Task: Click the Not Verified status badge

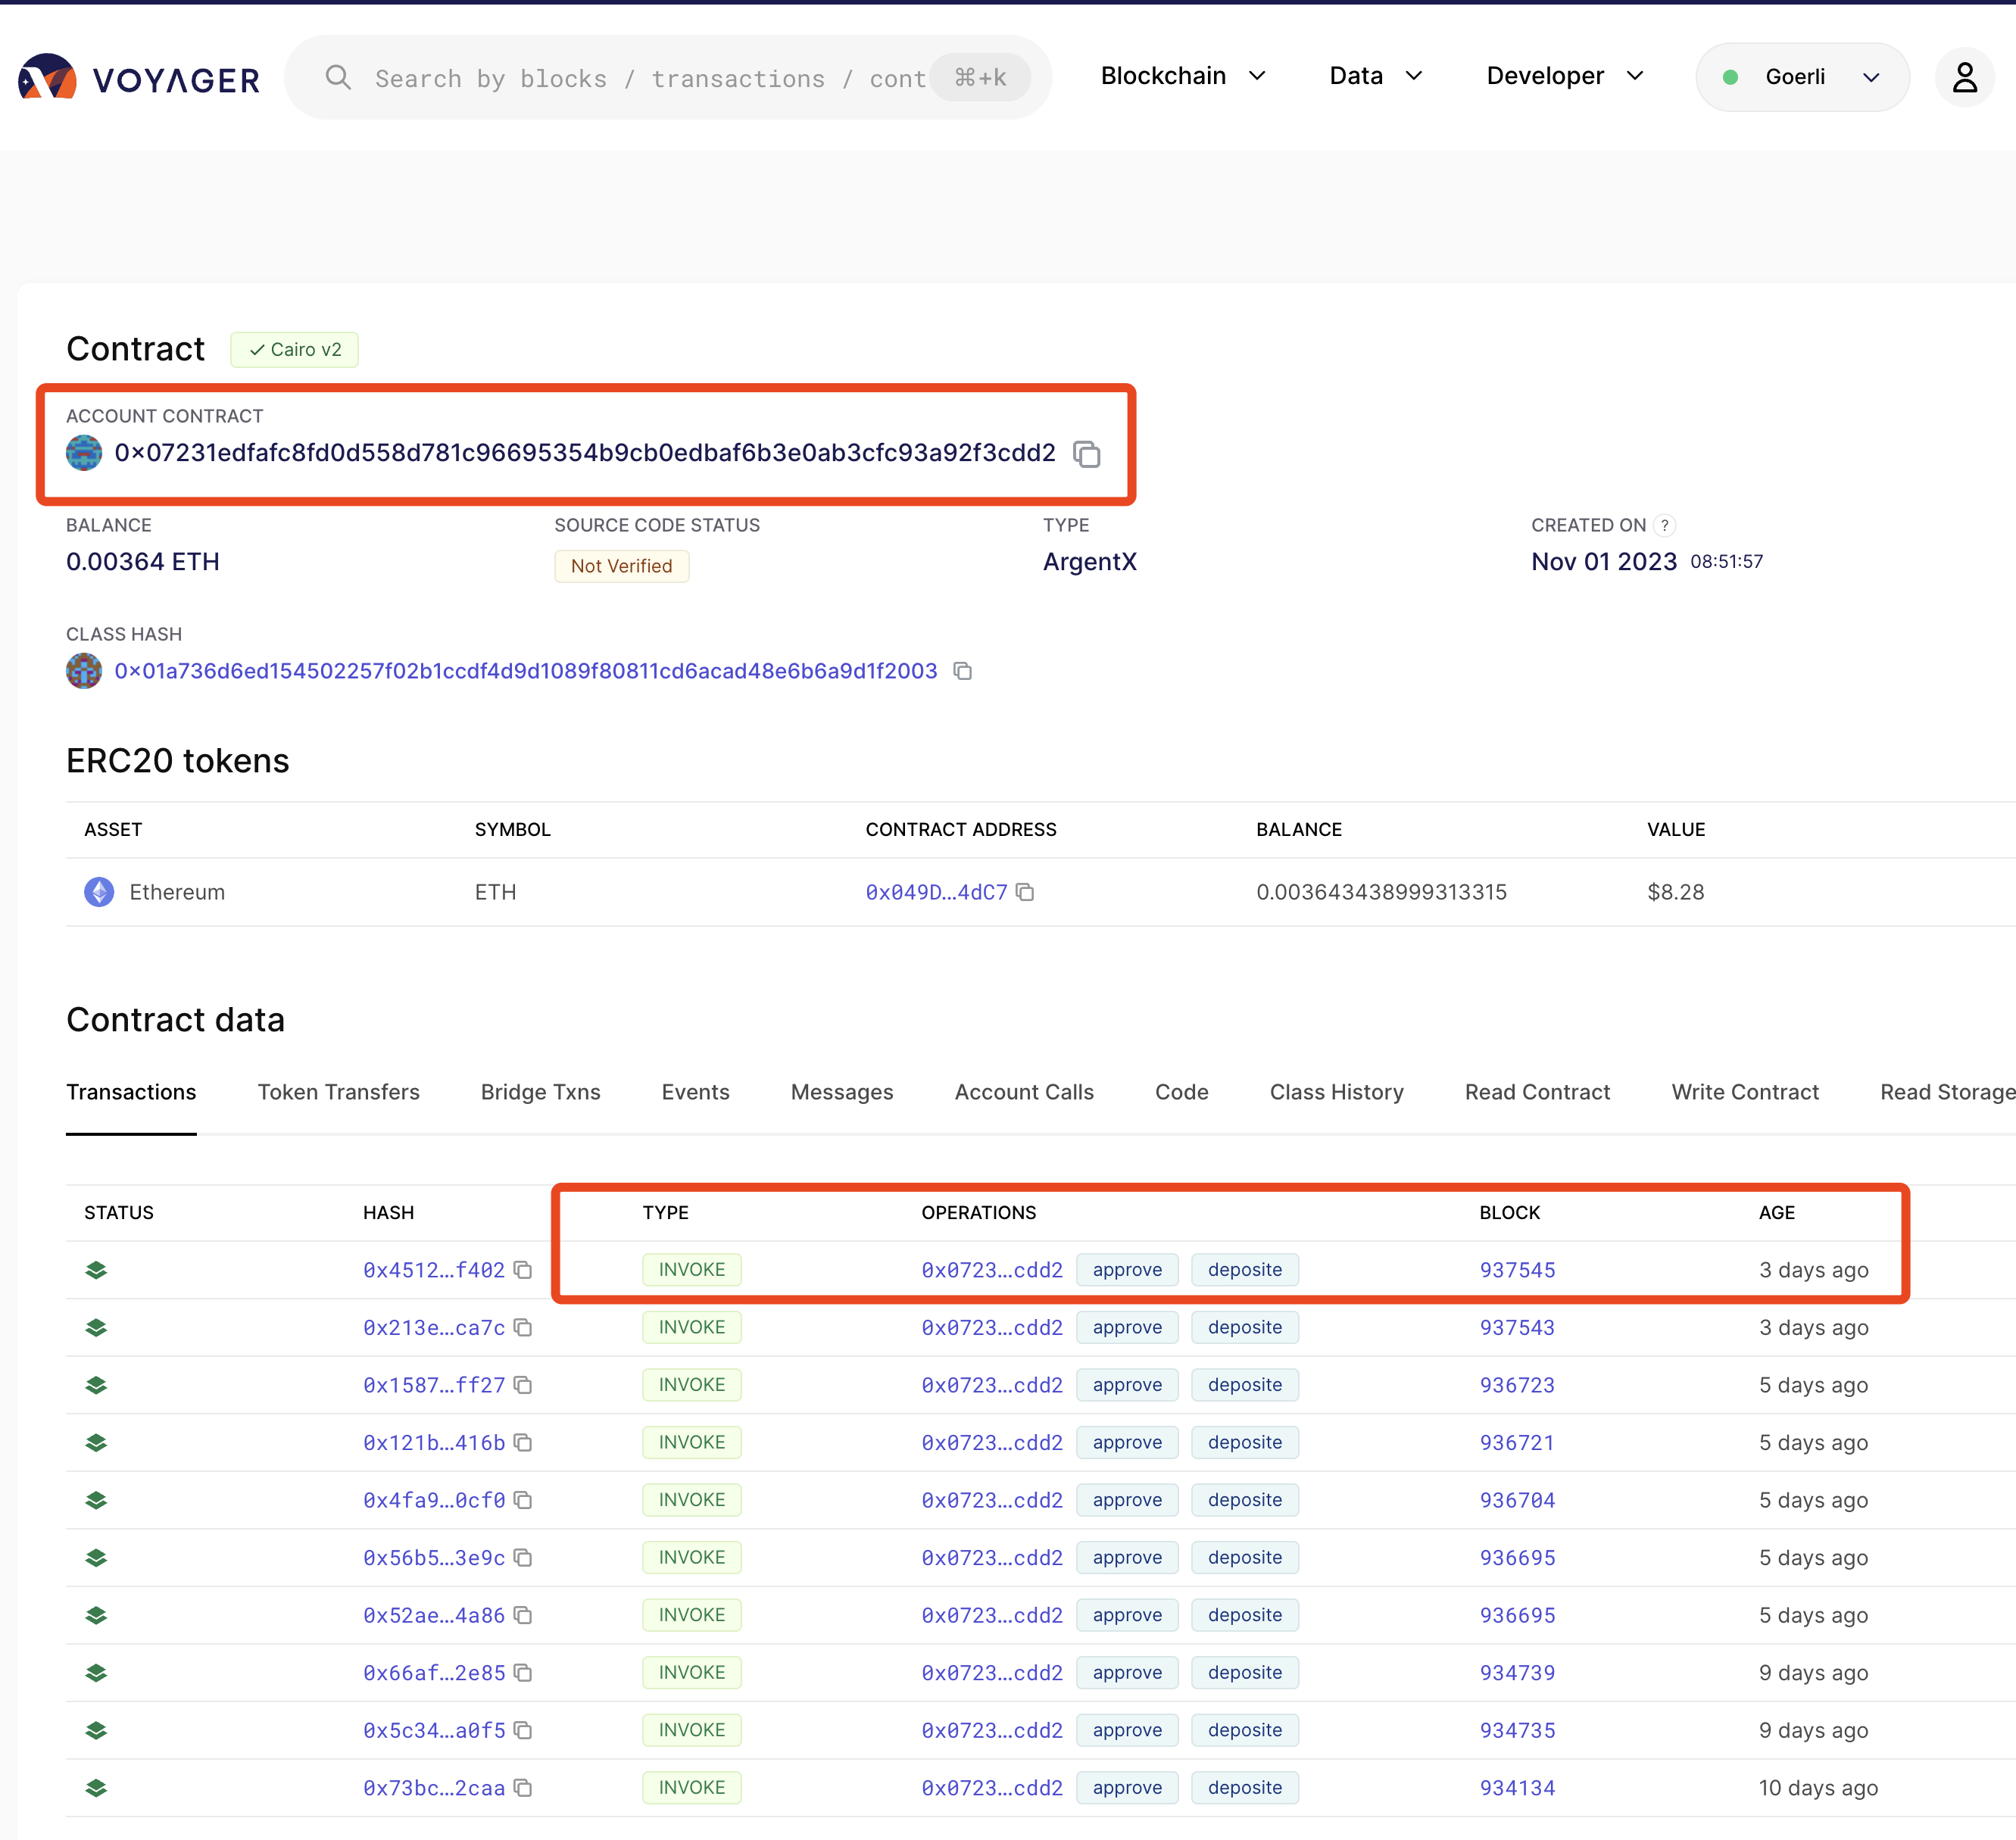Action: coord(621,566)
